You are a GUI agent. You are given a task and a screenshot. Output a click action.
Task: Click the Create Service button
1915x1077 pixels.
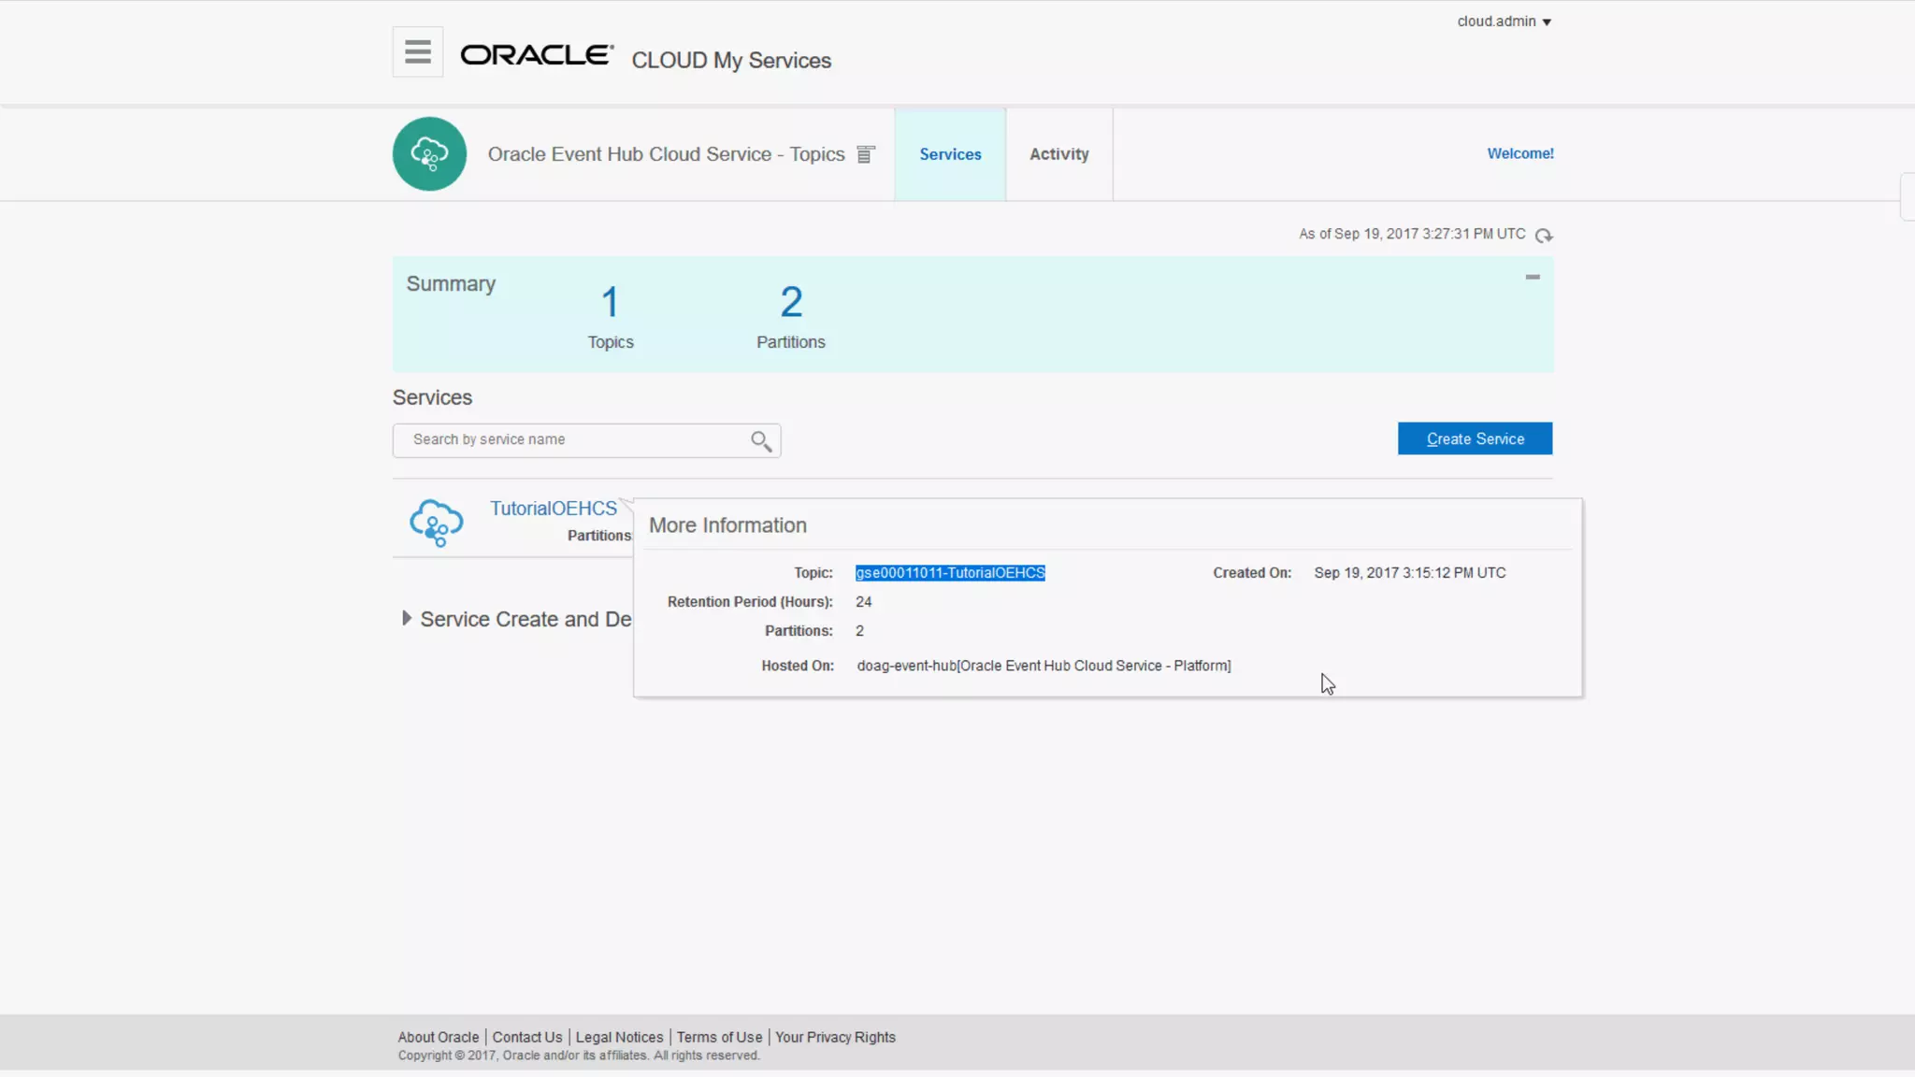(x=1475, y=438)
